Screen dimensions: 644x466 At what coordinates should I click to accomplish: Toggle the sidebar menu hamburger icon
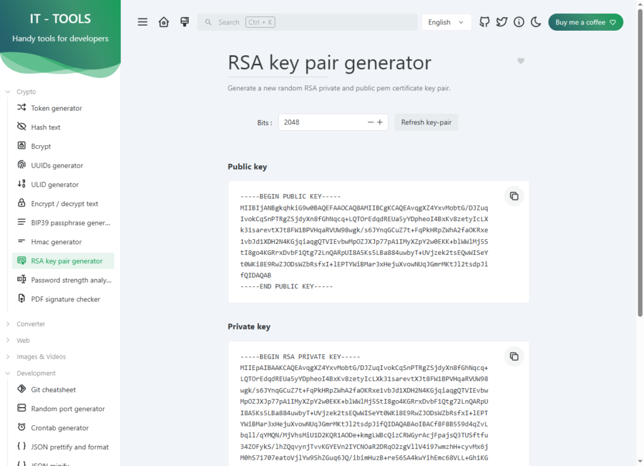pyautogui.click(x=143, y=22)
